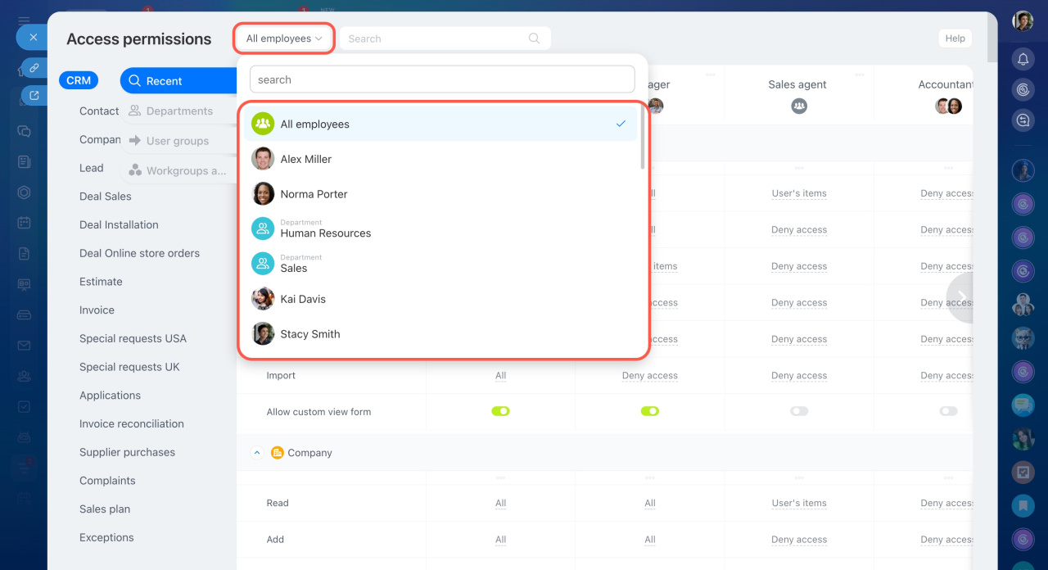This screenshot has width=1048, height=570.
Task: Switch to the Departments tab
Action: pyautogui.click(x=178, y=111)
